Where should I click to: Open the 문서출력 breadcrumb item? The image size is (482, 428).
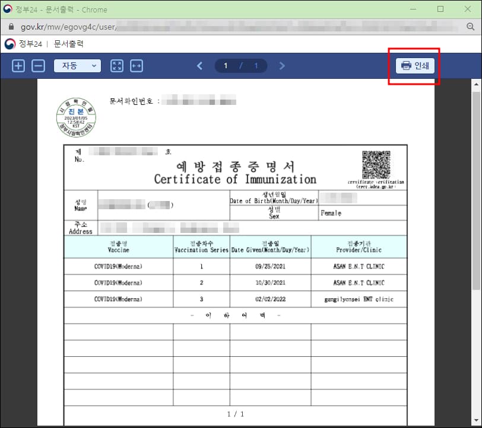tap(71, 43)
